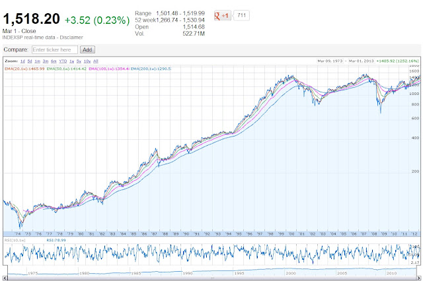Screen dimensions: 423x281
Task: Click the 1975 mark on overview timeline
Action: tap(32, 273)
